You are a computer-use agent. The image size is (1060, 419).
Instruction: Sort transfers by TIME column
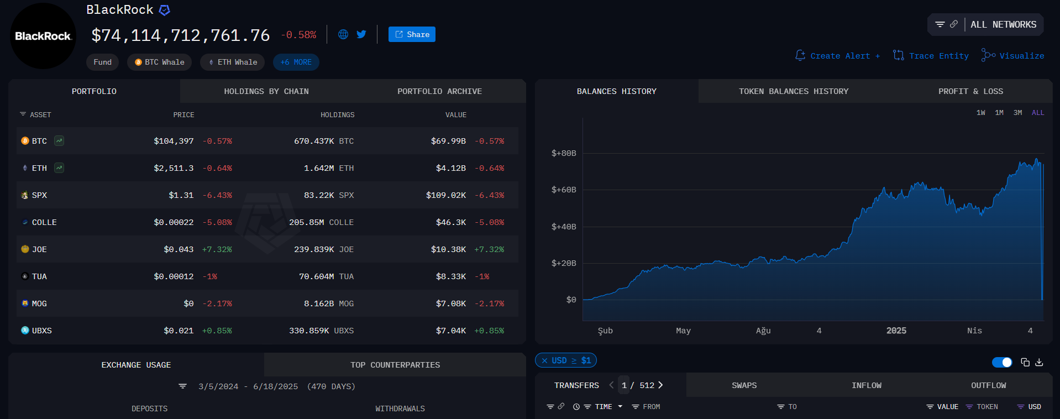[604, 406]
